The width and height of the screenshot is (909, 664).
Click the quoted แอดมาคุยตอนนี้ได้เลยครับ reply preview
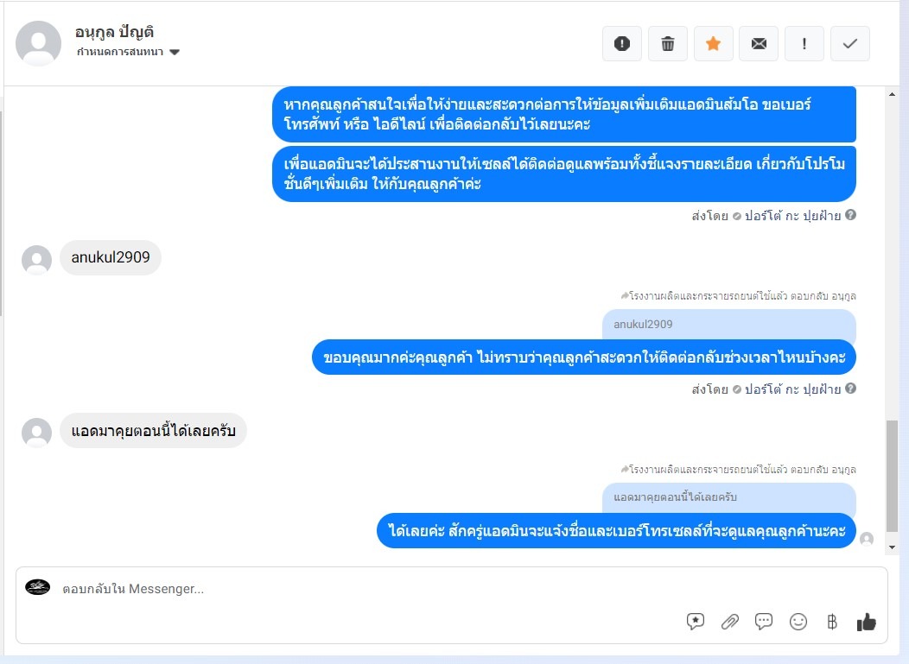pyautogui.click(x=728, y=497)
